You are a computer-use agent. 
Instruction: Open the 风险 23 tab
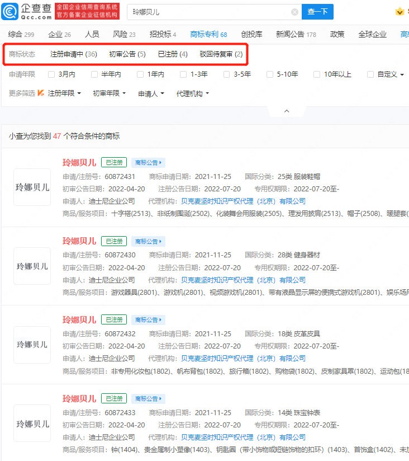(x=124, y=34)
